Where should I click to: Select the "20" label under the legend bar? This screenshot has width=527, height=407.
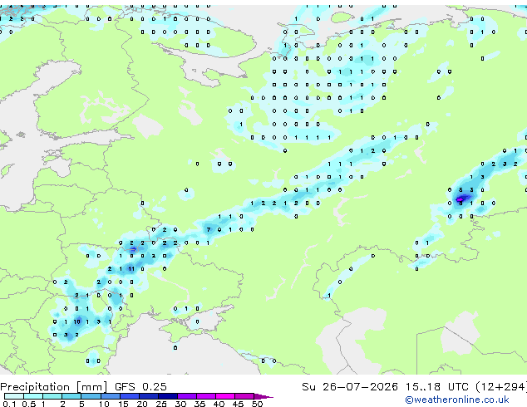(x=142, y=404)
